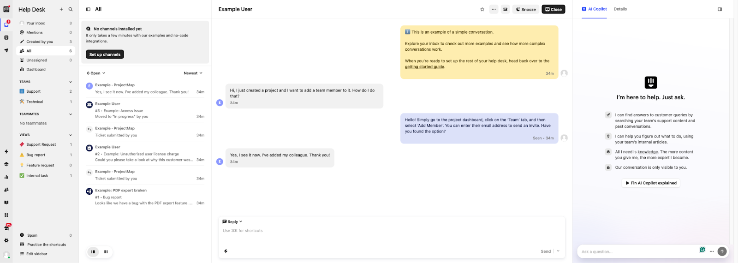738x263 pixels.
Task: Click the ticket icon beside Snooze
Action: click(x=506, y=9)
